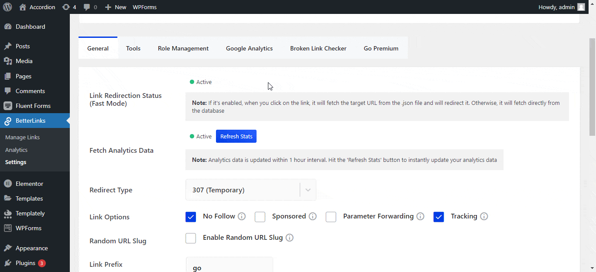
Task: Open the Google Analytics tab
Action: [249, 48]
